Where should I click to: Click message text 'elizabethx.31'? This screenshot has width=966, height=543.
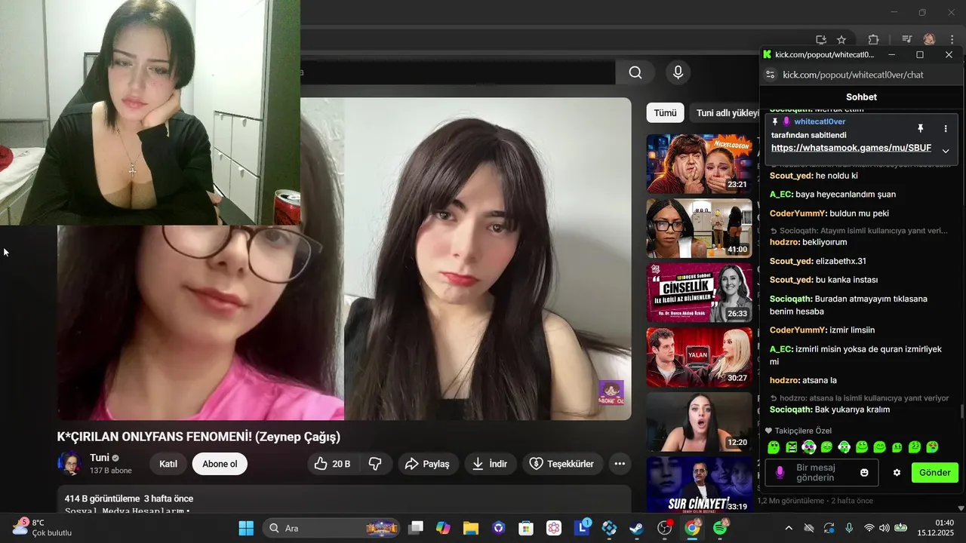tap(841, 261)
